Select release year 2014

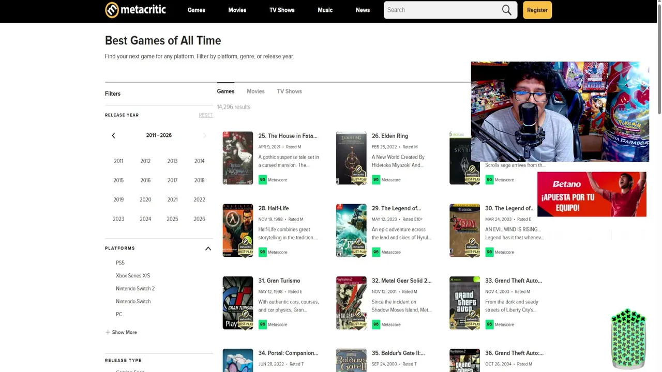pyautogui.click(x=199, y=161)
